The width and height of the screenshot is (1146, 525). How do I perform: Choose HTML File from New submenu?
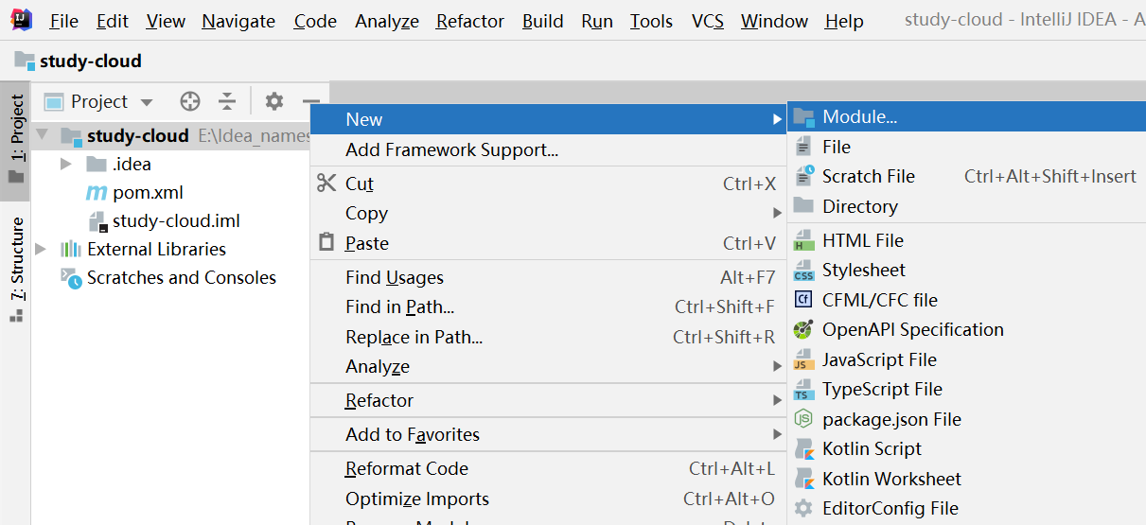862,240
